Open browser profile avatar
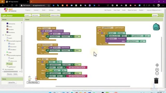166x93 pixels. 158,5
